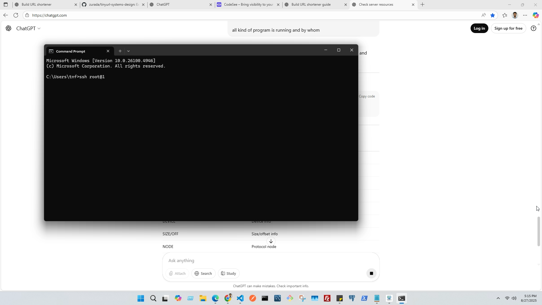Click the Log in button
Viewport: 542px width, 305px height.
(479, 28)
